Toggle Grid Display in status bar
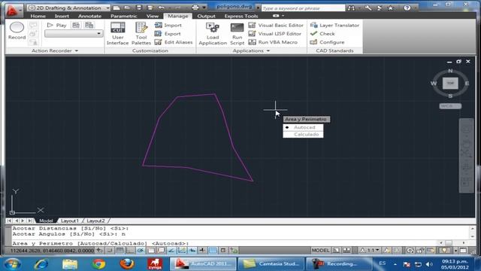Image resolution: width=481 pixels, height=271 pixels. coord(120,251)
